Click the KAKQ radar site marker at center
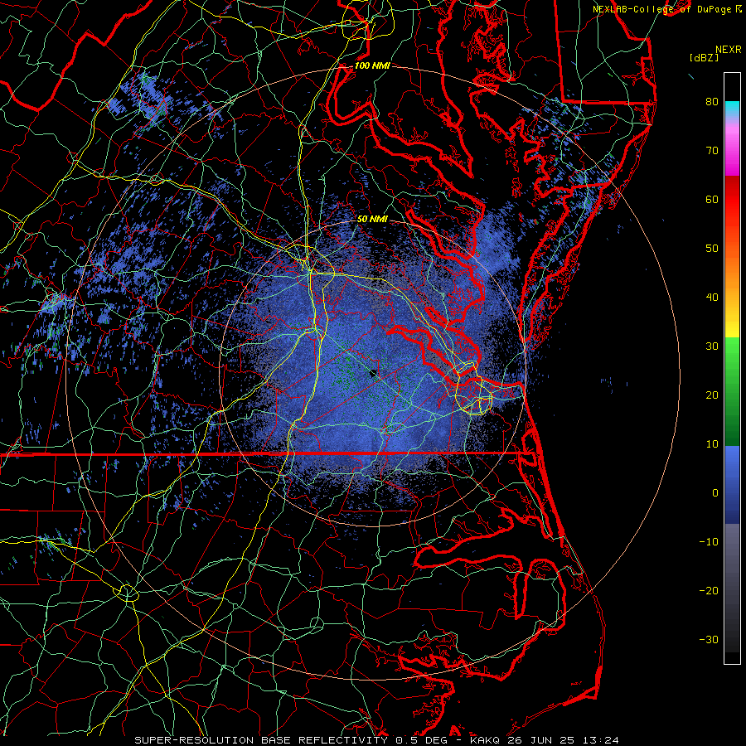 374,374
